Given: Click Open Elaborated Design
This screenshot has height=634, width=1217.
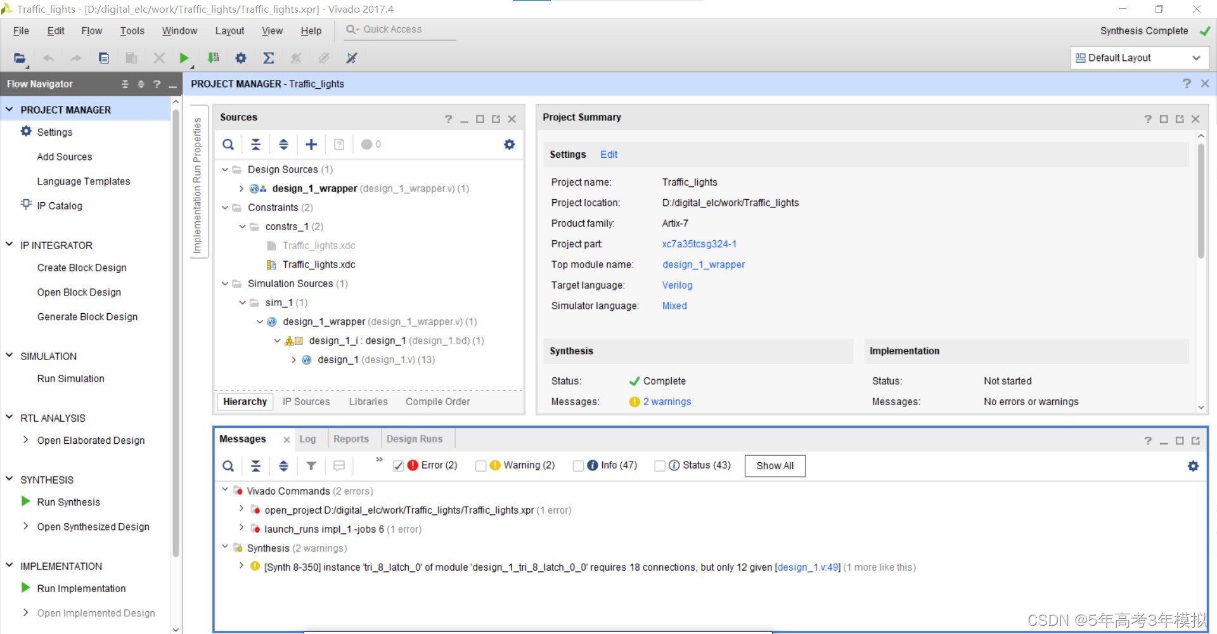Looking at the screenshot, I should [x=91, y=440].
